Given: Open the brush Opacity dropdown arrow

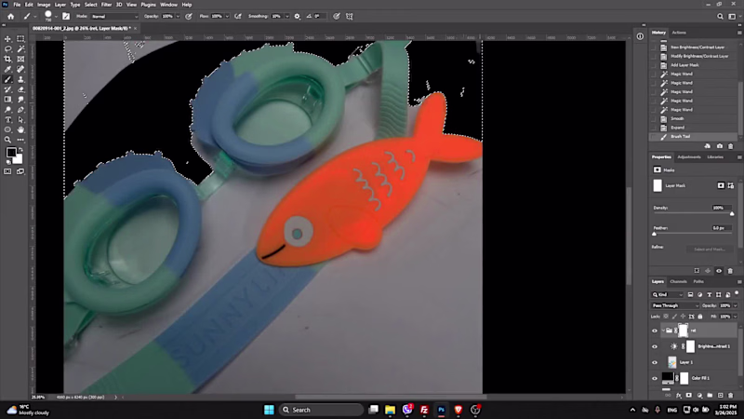Looking at the screenshot, I should coord(178,16).
